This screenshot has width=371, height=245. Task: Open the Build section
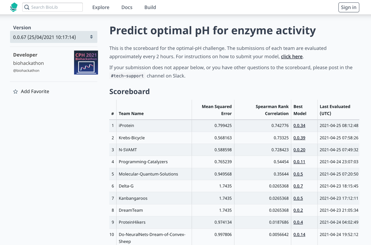coord(150,7)
